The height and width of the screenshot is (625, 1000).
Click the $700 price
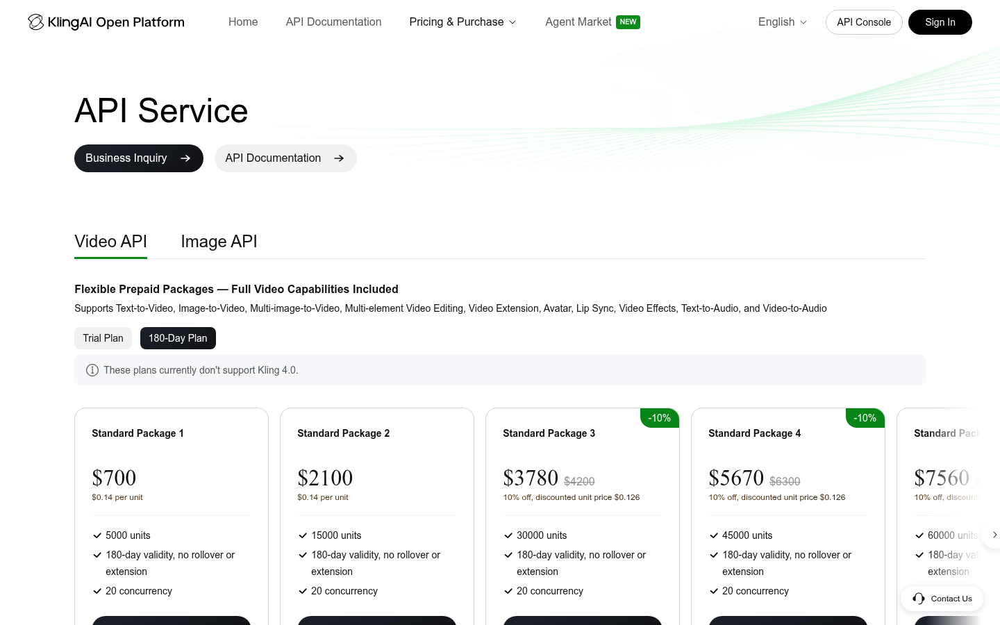(x=114, y=478)
